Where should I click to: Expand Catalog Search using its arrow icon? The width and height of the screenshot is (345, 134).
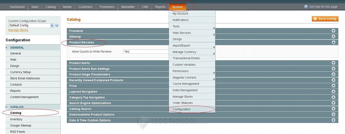click(x=333, y=109)
